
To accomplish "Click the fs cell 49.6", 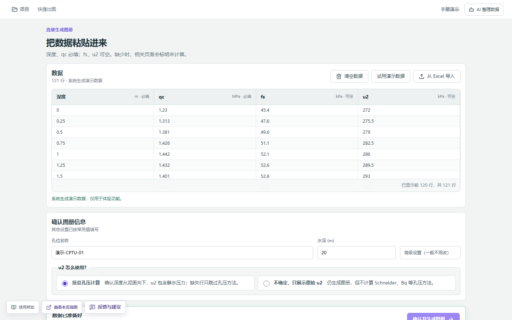I will click(x=307, y=132).
